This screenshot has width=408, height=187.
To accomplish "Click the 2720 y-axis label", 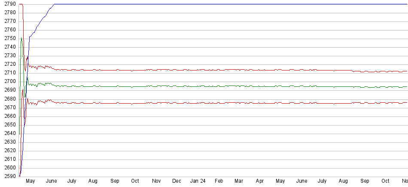I will (x=9, y=64).
